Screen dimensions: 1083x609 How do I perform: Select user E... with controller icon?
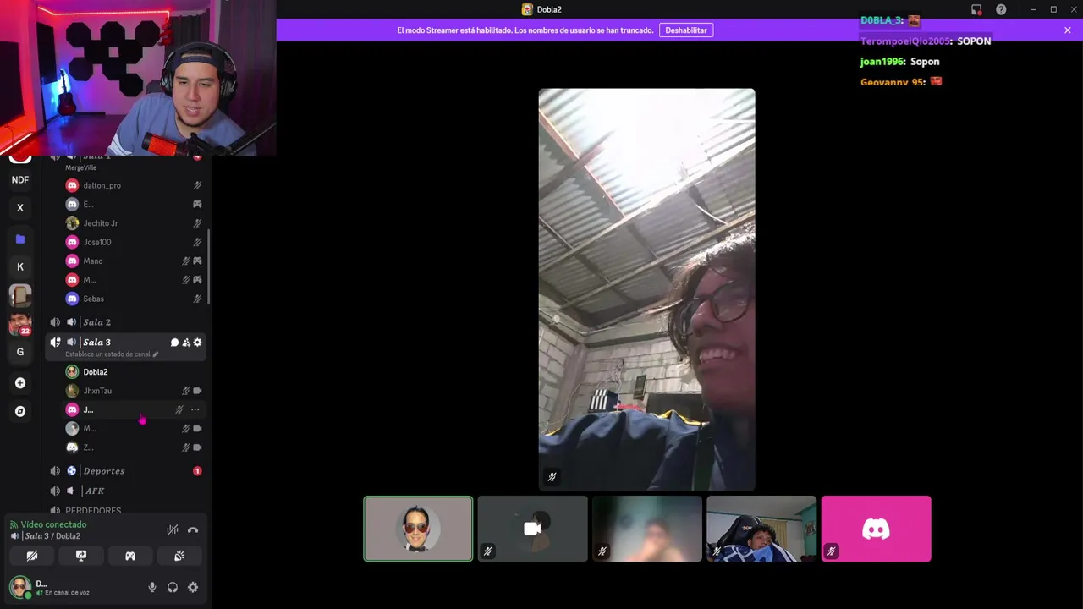[134, 204]
